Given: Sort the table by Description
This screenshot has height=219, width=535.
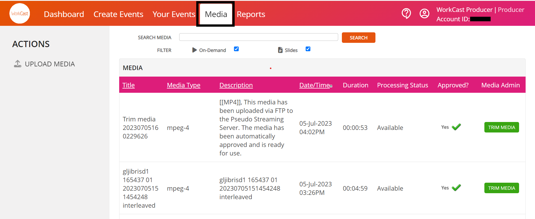Looking at the screenshot, I should pos(236,85).
